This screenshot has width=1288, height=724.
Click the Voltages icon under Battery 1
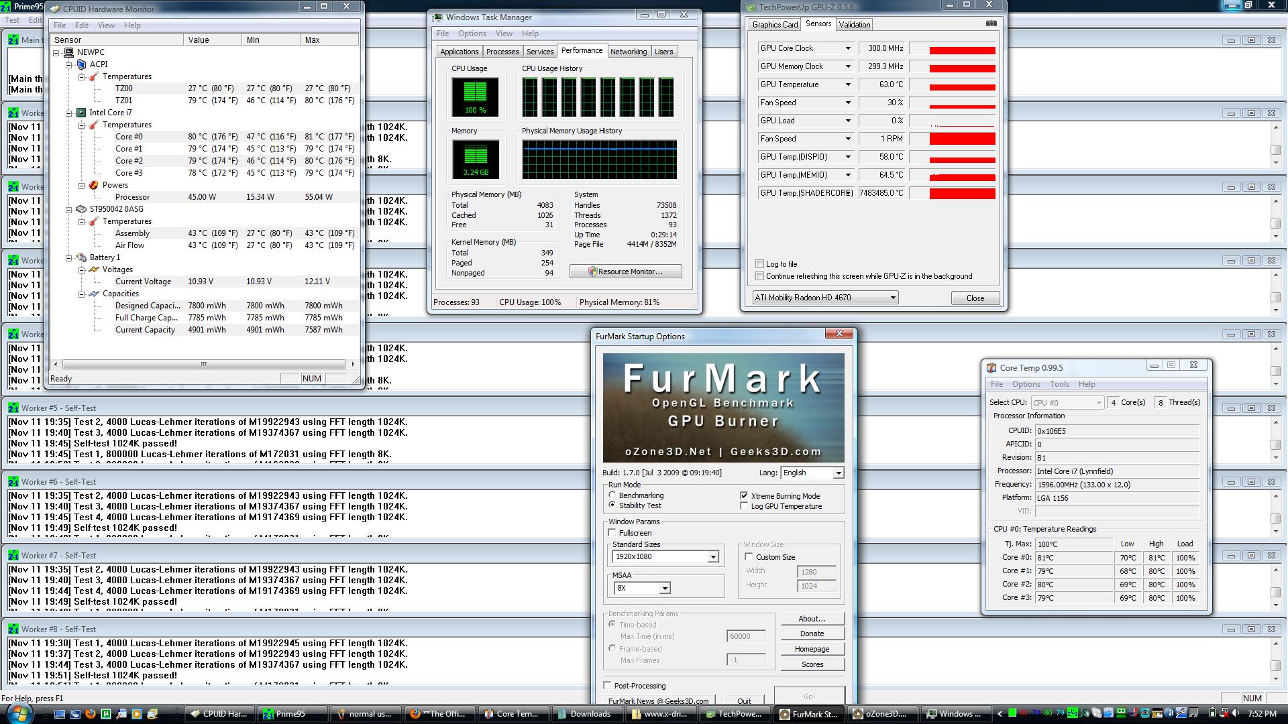coord(94,269)
